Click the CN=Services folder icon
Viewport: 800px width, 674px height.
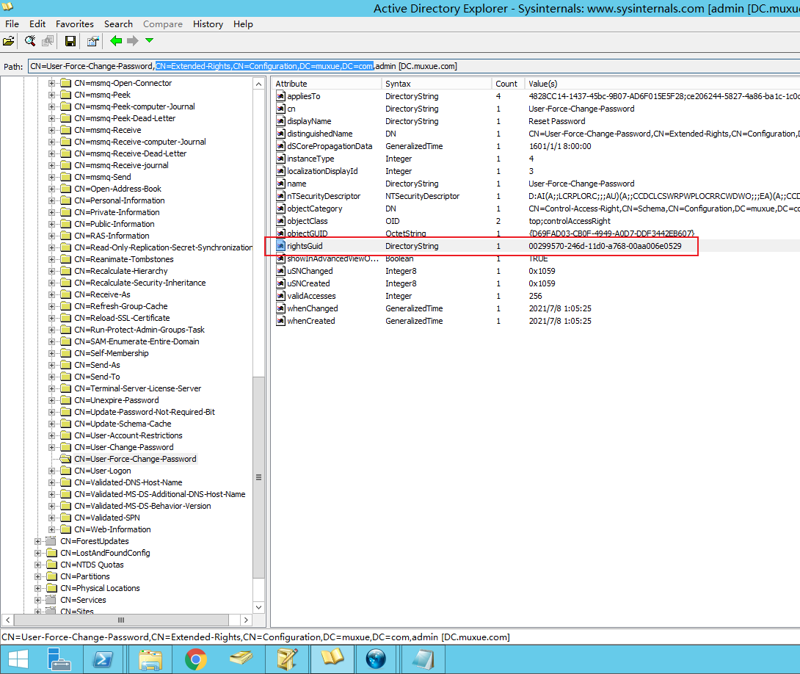51,600
